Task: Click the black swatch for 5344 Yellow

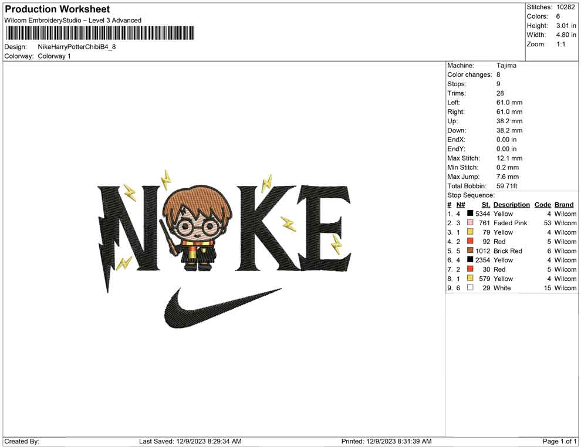Action: pyautogui.click(x=470, y=214)
